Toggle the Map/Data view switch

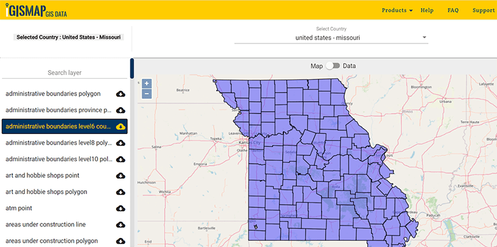coord(333,66)
